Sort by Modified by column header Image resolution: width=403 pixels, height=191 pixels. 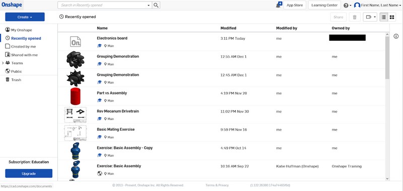click(287, 28)
